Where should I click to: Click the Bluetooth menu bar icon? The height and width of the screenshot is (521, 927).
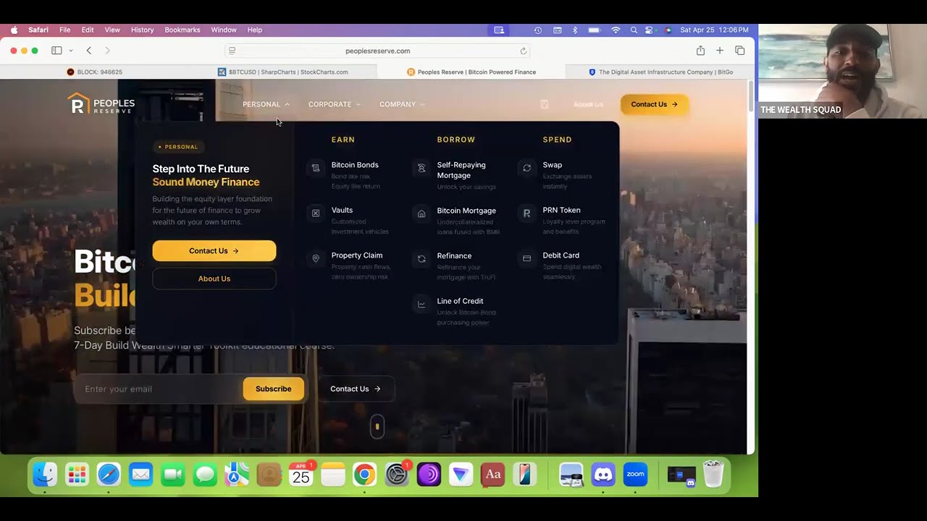pyautogui.click(x=575, y=30)
